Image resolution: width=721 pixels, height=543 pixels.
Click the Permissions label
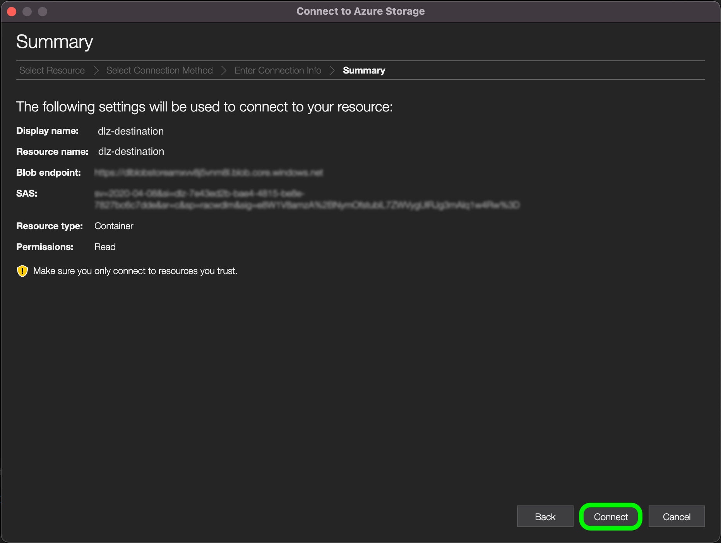(45, 247)
